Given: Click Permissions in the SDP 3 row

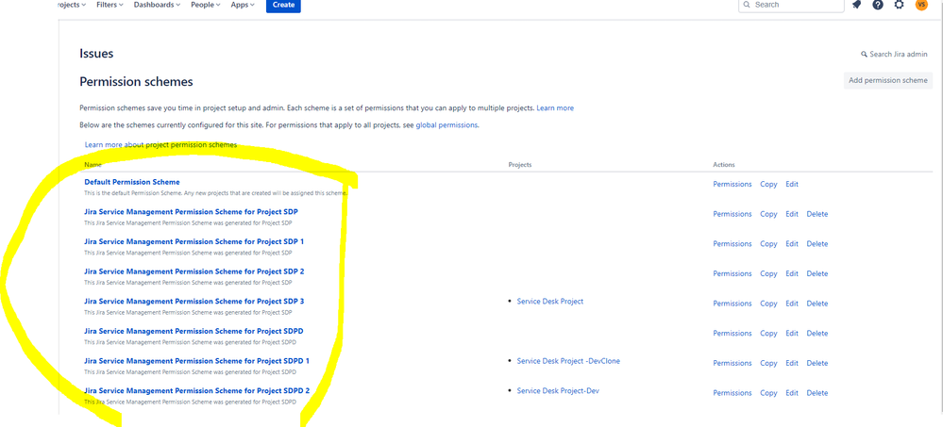Looking at the screenshot, I should pos(733,304).
